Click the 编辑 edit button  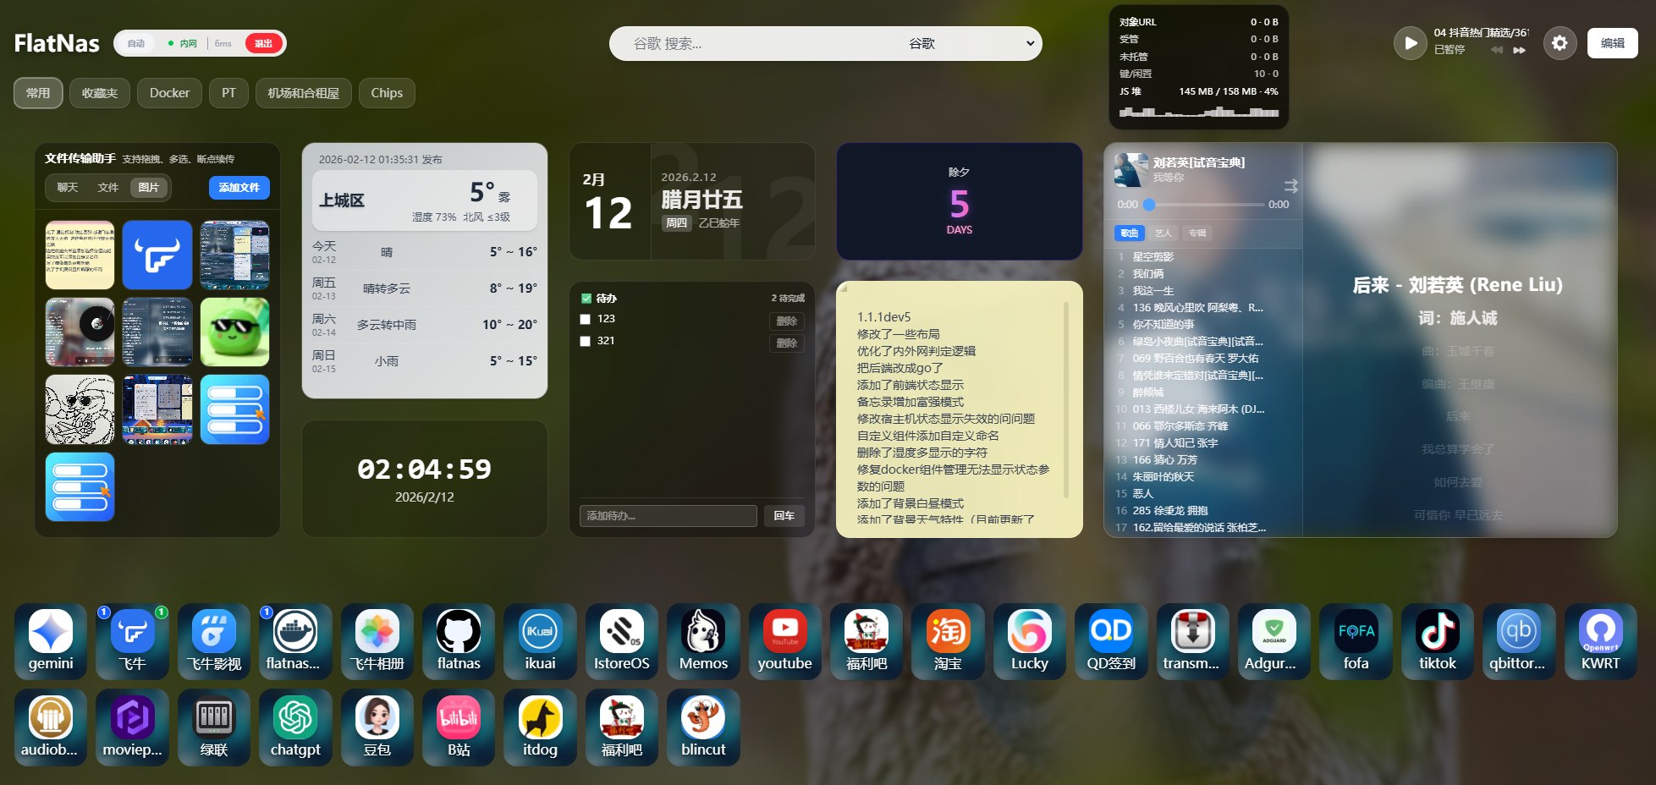(1612, 43)
